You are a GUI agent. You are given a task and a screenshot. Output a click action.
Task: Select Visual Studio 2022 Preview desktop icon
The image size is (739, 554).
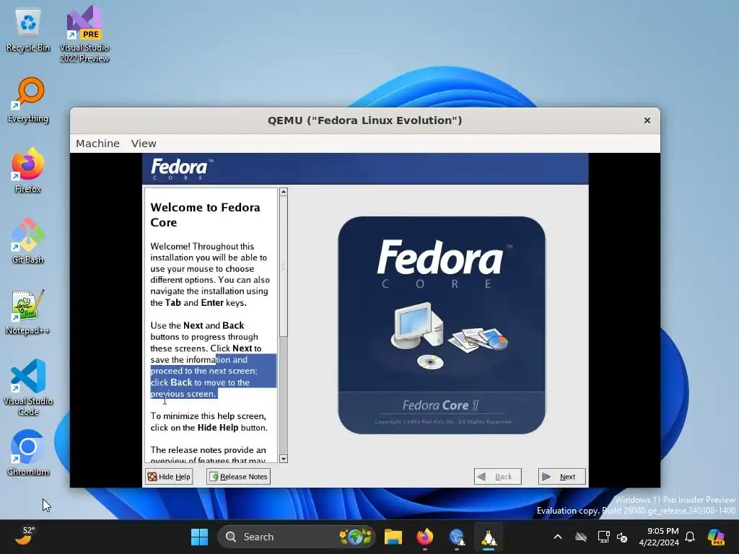(84, 34)
